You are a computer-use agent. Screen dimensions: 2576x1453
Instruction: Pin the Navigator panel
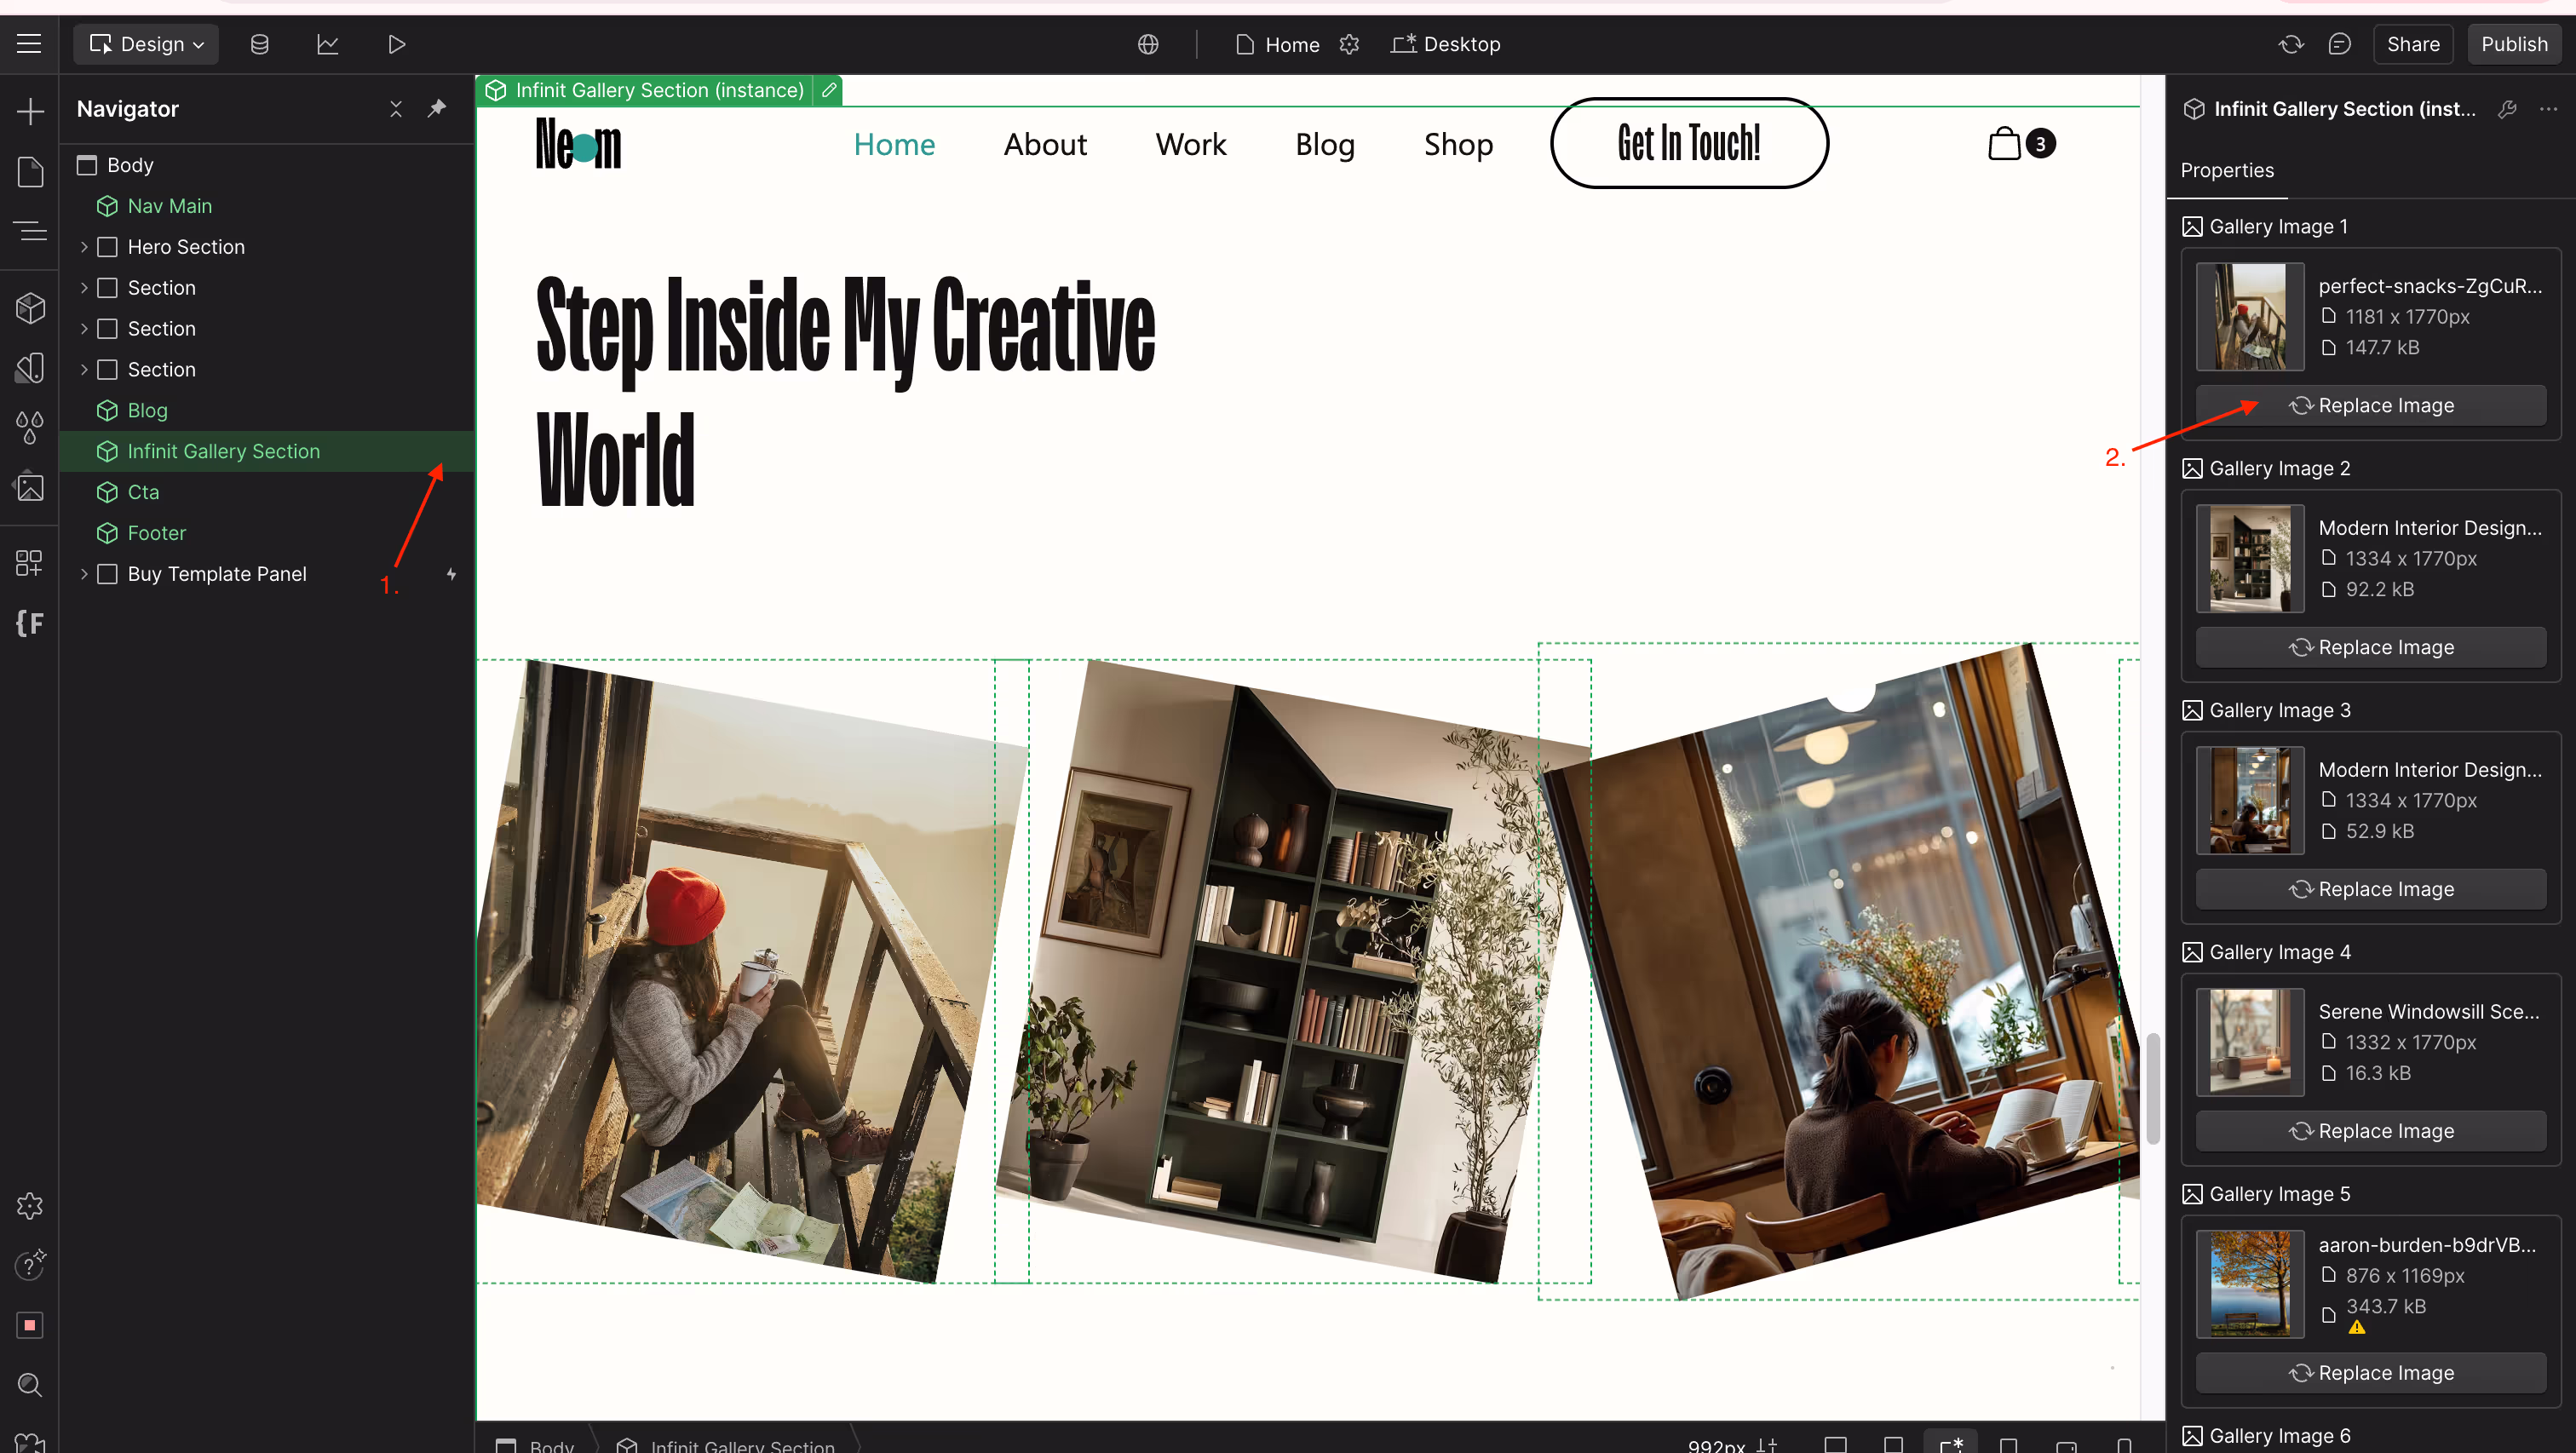coord(437,108)
